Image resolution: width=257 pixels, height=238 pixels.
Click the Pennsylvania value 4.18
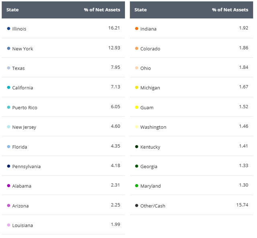pyautogui.click(x=115, y=166)
